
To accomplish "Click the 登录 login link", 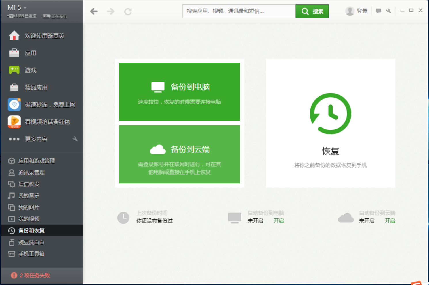I will click(x=362, y=11).
